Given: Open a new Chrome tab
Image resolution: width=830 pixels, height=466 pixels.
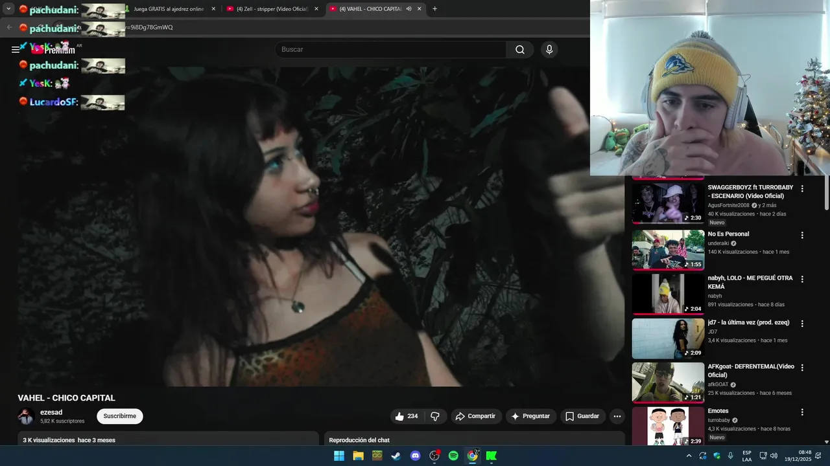Looking at the screenshot, I should coord(434,9).
